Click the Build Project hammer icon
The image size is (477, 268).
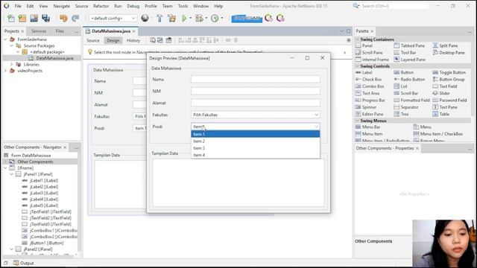point(159,18)
